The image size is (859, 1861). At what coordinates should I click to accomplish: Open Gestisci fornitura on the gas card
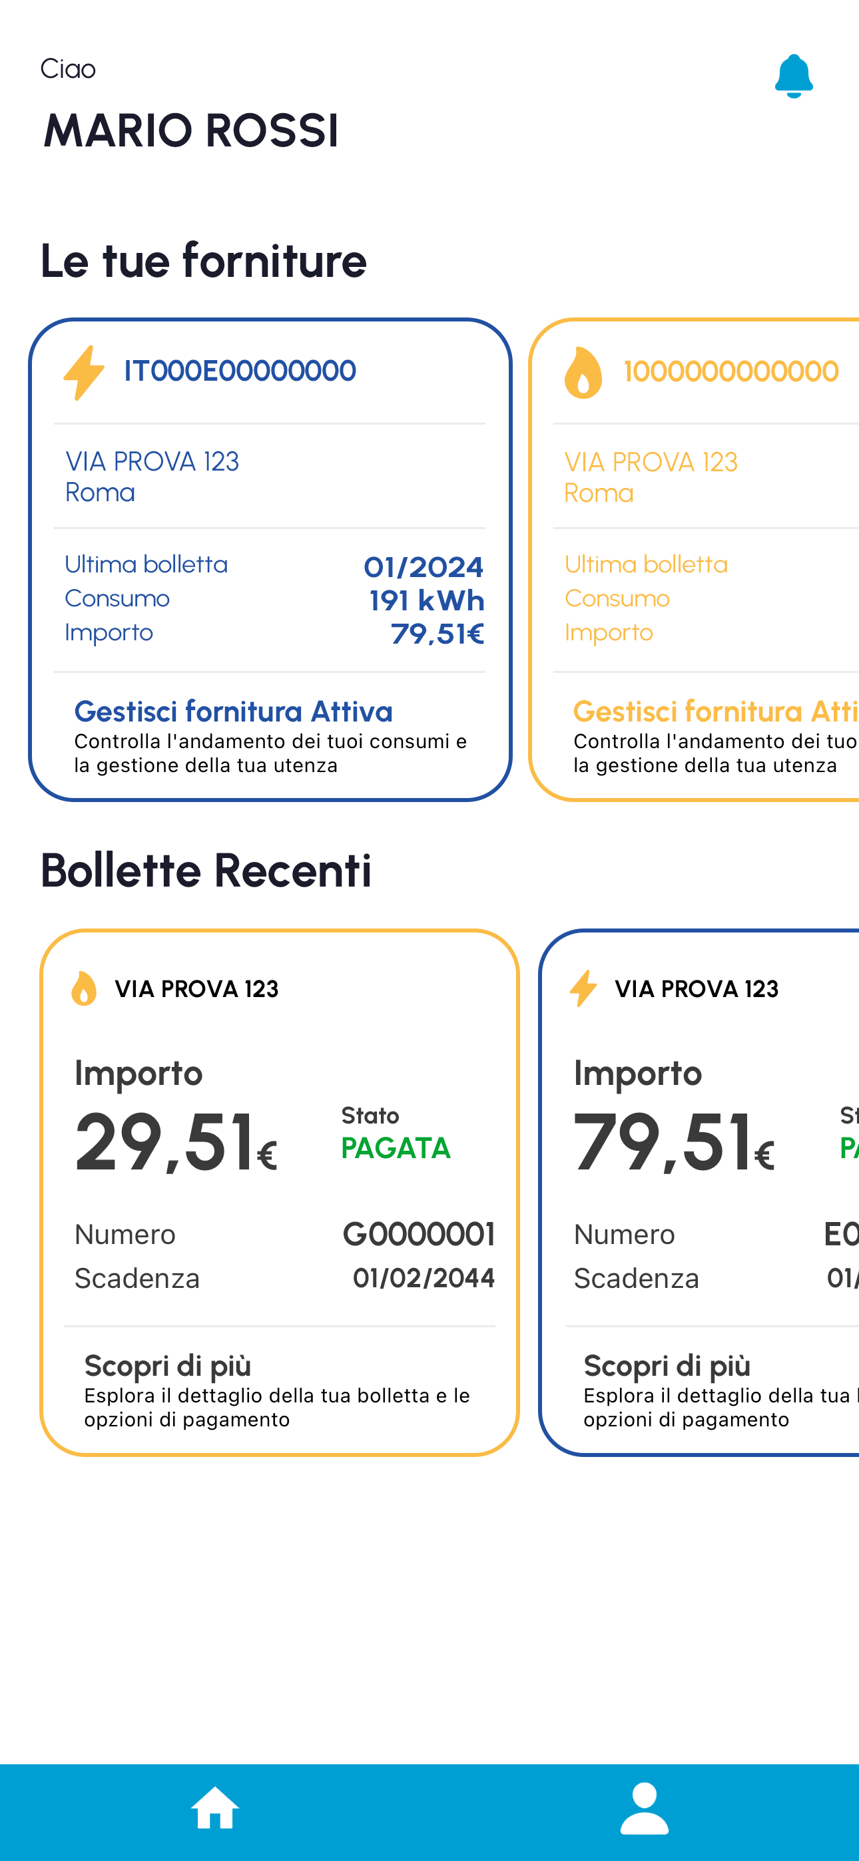[716, 712]
